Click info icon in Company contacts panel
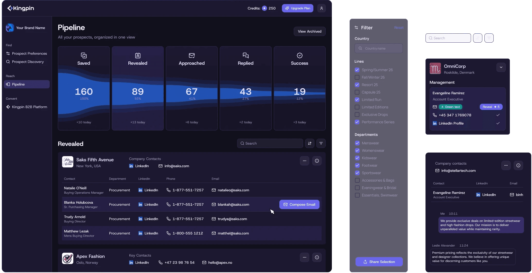Viewport: 532px width, 273px height. [x=518, y=165]
